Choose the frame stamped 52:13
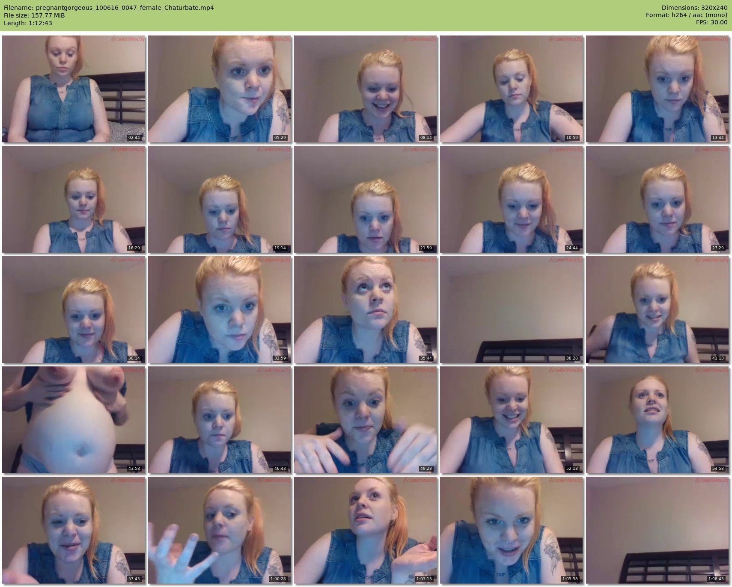This screenshot has width=732, height=587. [512, 420]
